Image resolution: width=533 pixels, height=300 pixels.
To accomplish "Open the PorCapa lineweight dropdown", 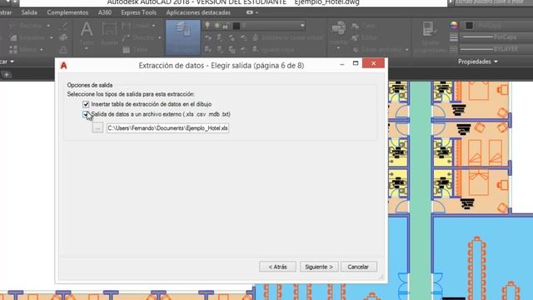I will click(496, 37).
